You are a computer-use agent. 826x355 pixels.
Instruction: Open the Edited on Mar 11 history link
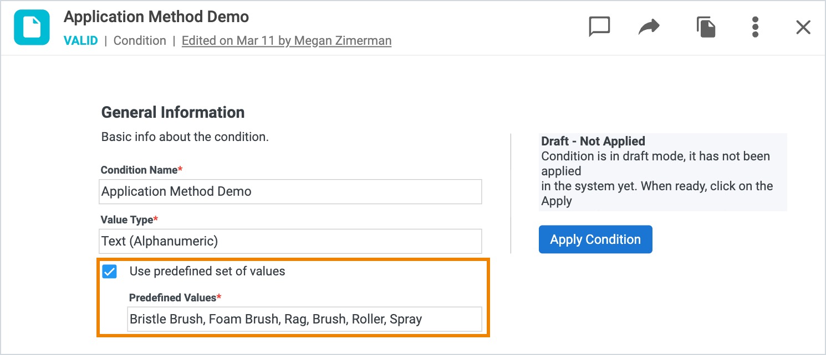[287, 41]
